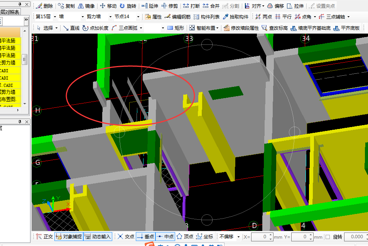The width and height of the screenshot is (368, 246).
Task: Select the 拉伸 (stretch) tool
Action: (295, 6)
